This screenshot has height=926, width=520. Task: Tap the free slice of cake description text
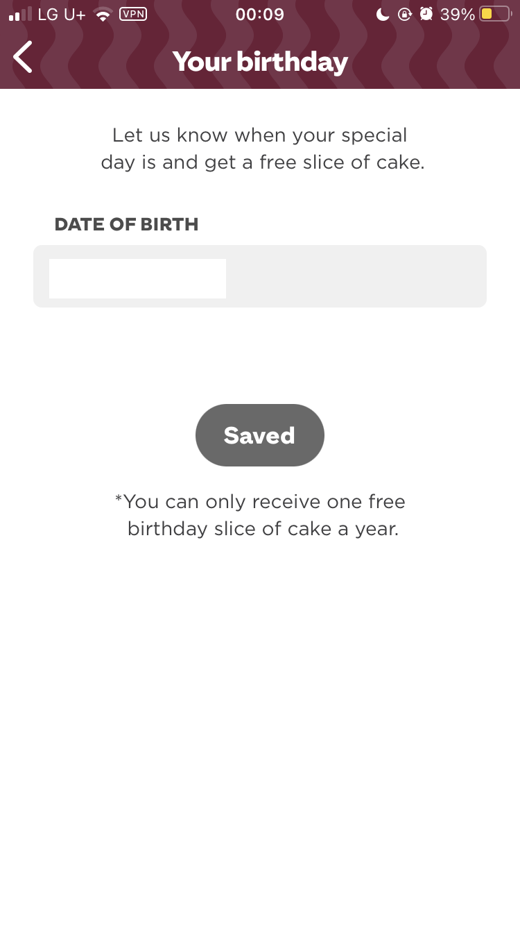coord(262,149)
